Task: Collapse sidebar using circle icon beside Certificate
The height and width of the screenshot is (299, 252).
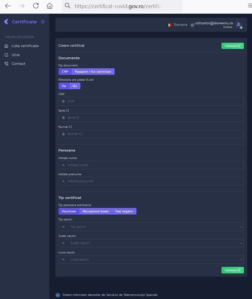Action: pyautogui.click(x=43, y=22)
